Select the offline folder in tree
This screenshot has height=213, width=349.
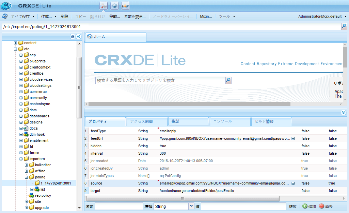coord(40,171)
